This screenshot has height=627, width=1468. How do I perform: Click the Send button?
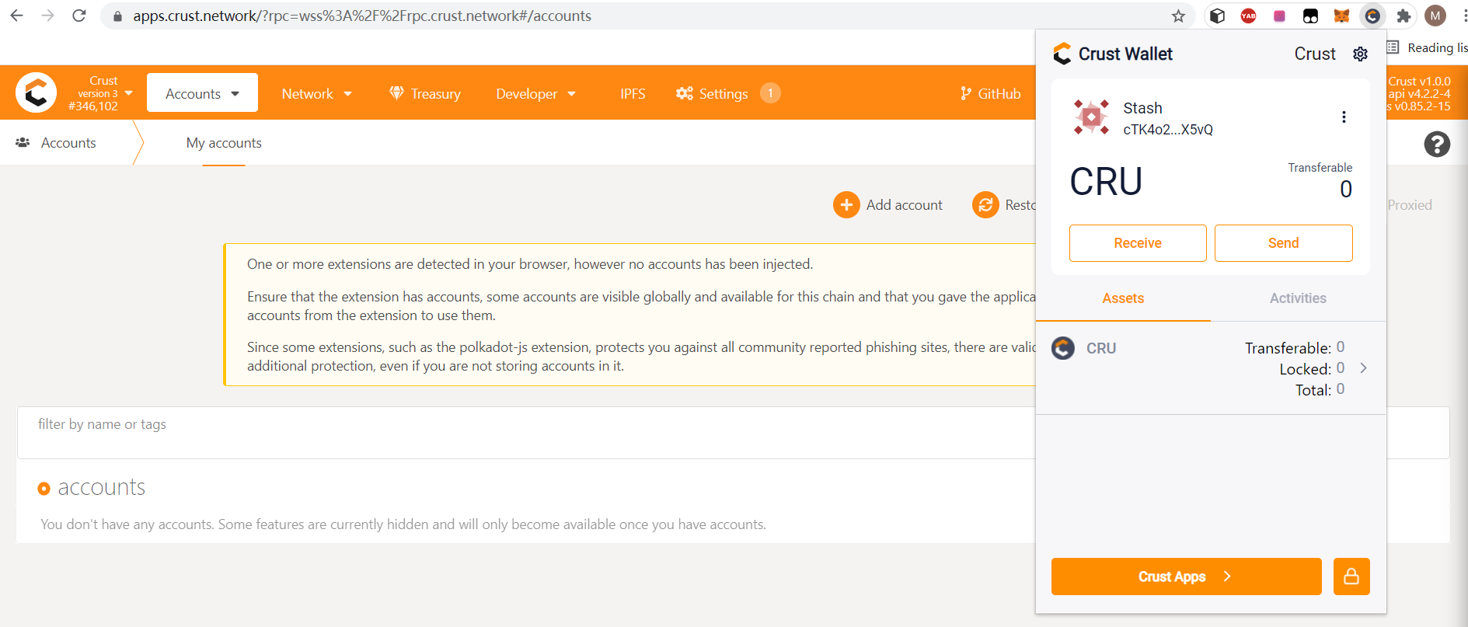[1283, 243]
